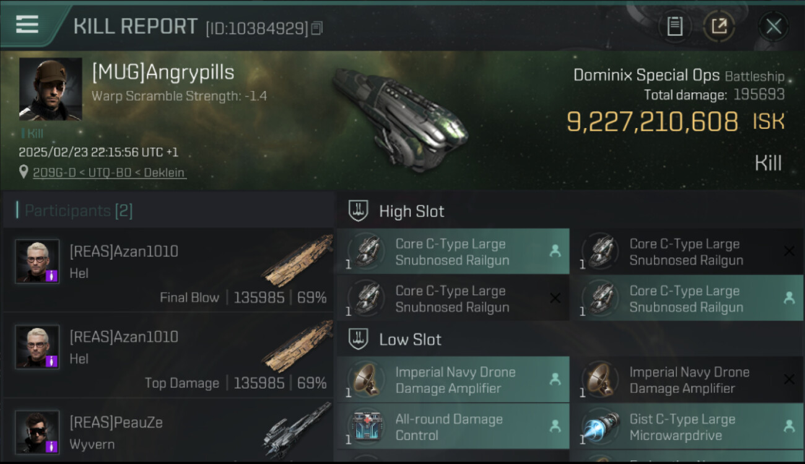
Task: Click the Low Slot section icon
Action: [358, 339]
